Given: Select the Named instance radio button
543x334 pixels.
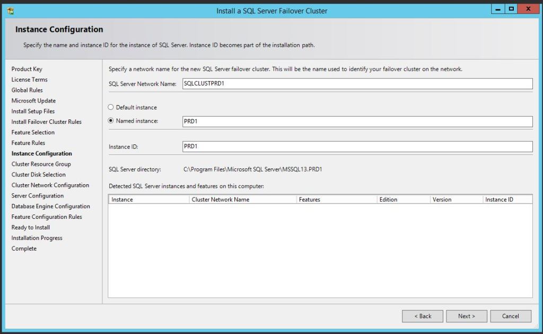Looking at the screenshot, I should [x=111, y=121].
